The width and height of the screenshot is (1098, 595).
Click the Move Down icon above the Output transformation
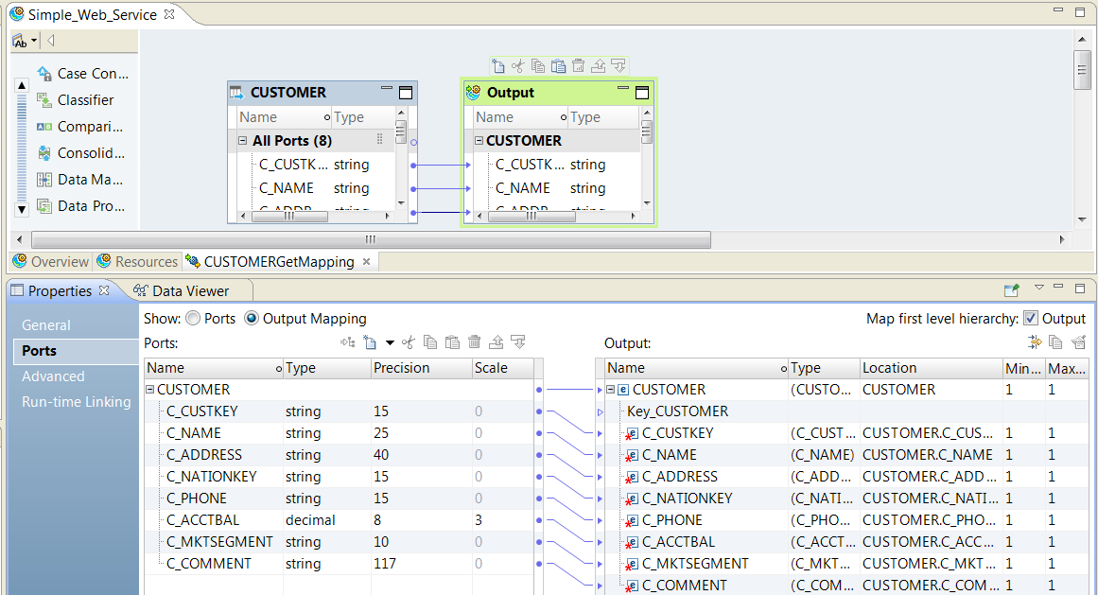(x=619, y=66)
